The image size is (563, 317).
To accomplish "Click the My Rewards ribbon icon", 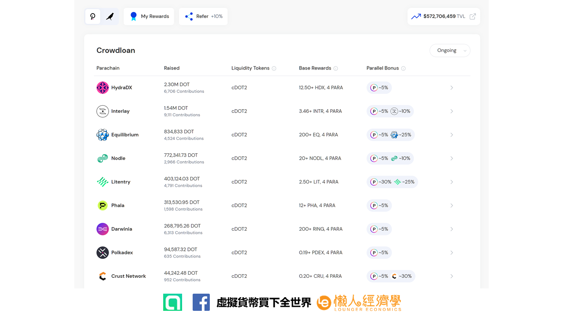I will tap(134, 16).
